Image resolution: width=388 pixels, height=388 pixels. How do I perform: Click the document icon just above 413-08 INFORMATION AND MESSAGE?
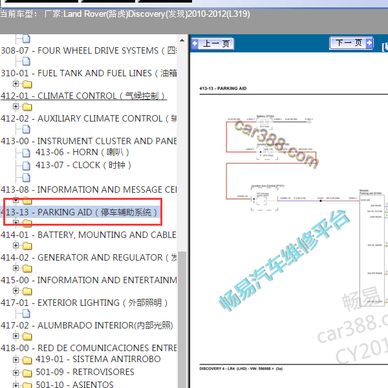(x=27, y=177)
